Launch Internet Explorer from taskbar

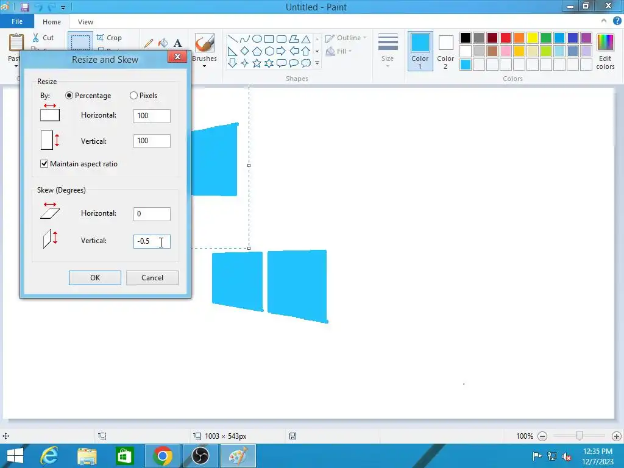[x=49, y=456]
